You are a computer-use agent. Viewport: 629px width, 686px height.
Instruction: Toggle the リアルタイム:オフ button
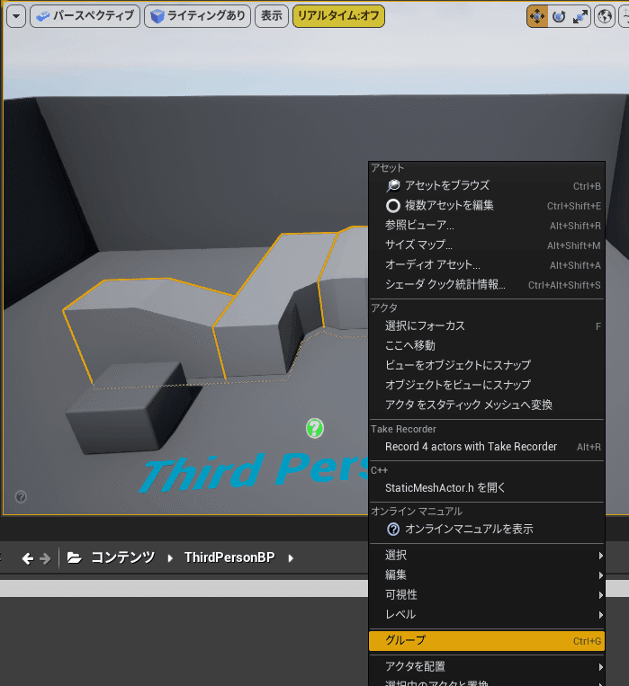(x=338, y=16)
